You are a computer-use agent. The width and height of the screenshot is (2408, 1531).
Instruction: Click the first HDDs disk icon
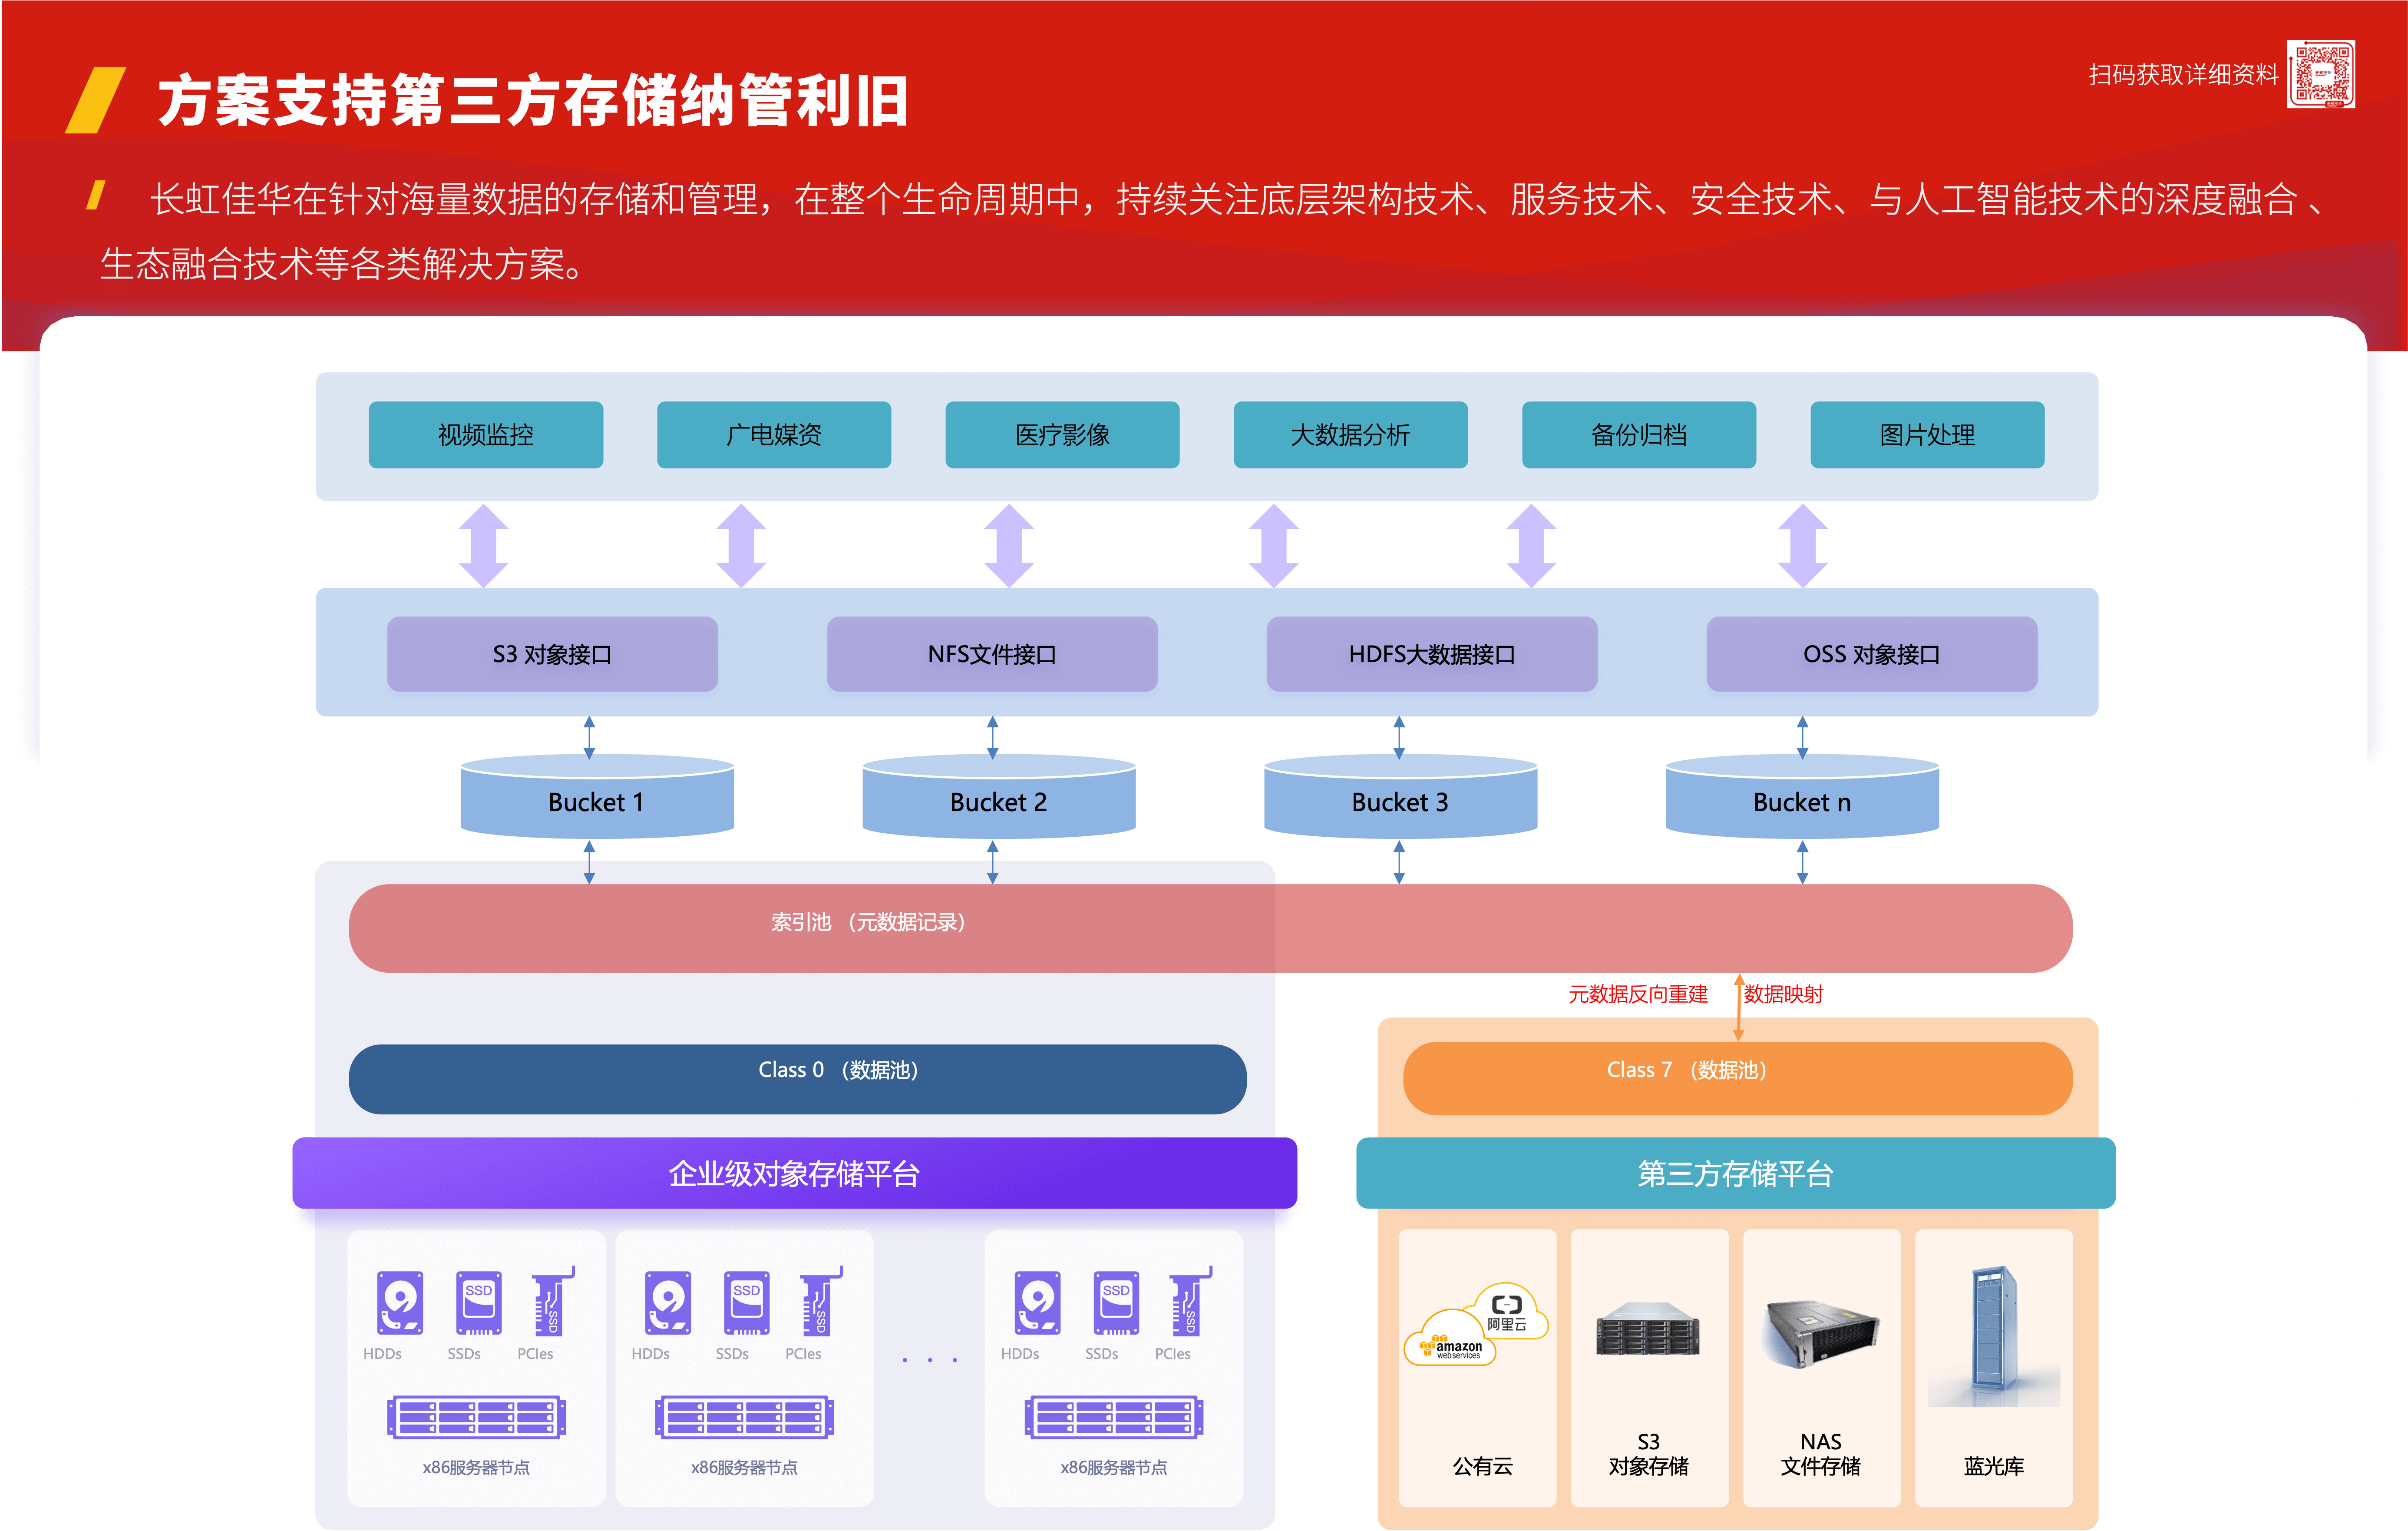tap(400, 1302)
